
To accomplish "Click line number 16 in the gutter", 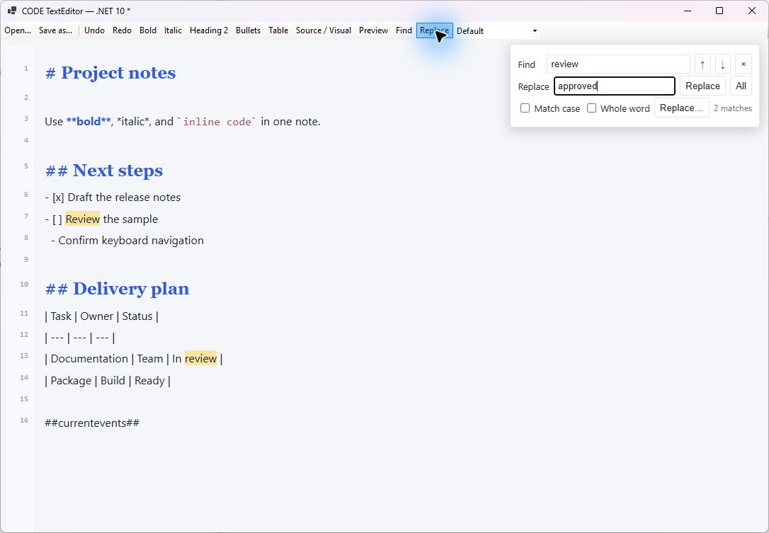I will click(24, 420).
